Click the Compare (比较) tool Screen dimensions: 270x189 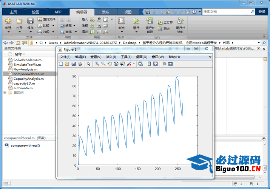pyautogui.click(x=44, y=25)
